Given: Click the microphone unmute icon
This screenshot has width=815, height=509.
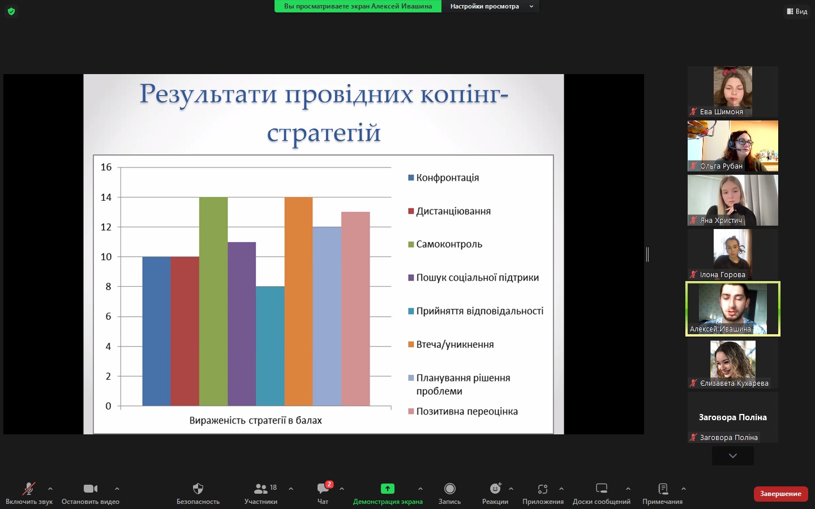Looking at the screenshot, I should (28, 488).
